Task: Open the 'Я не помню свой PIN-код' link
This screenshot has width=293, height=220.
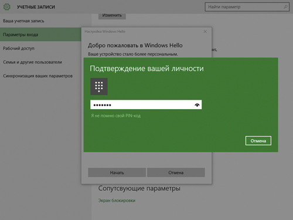Action: (x=115, y=116)
